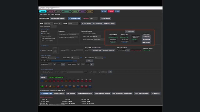Open the Row Sum Strategy dropdown
The width and height of the screenshot is (200, 112).
coord(99,58)
